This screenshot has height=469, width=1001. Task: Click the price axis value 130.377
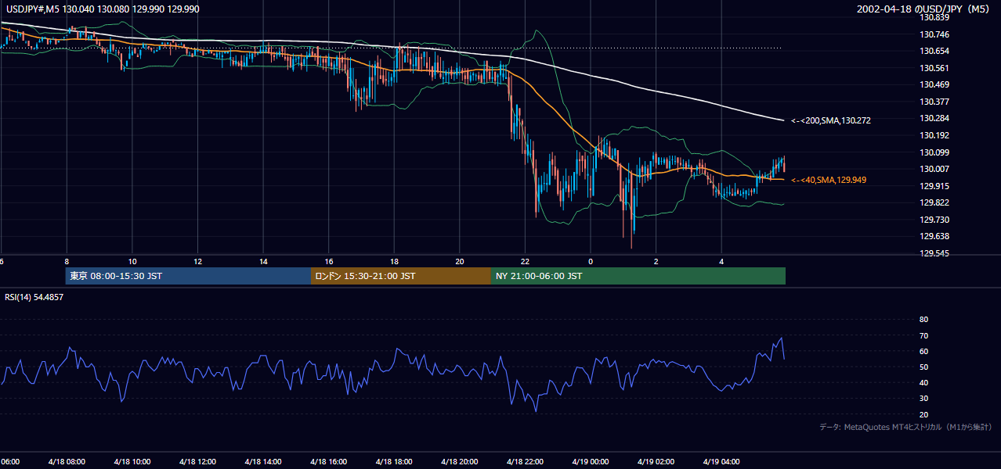pyautogui.click(x=934, y=102)
